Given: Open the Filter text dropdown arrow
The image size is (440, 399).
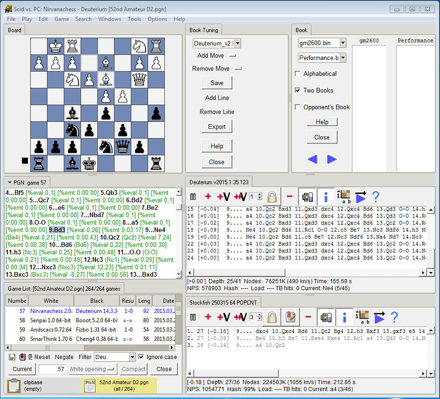Looking at the screenshot, I should click(x=133, y=357).
